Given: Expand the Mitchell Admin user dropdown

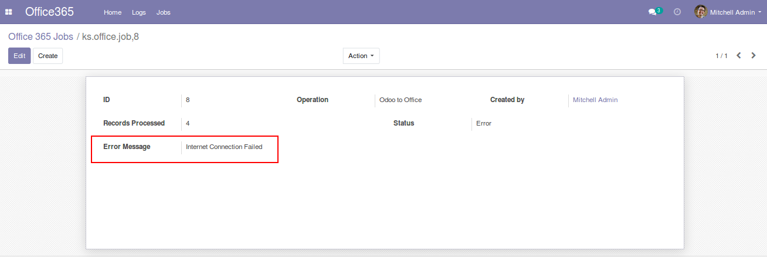Looking at the screenshot, I should [x=733, y=12].
